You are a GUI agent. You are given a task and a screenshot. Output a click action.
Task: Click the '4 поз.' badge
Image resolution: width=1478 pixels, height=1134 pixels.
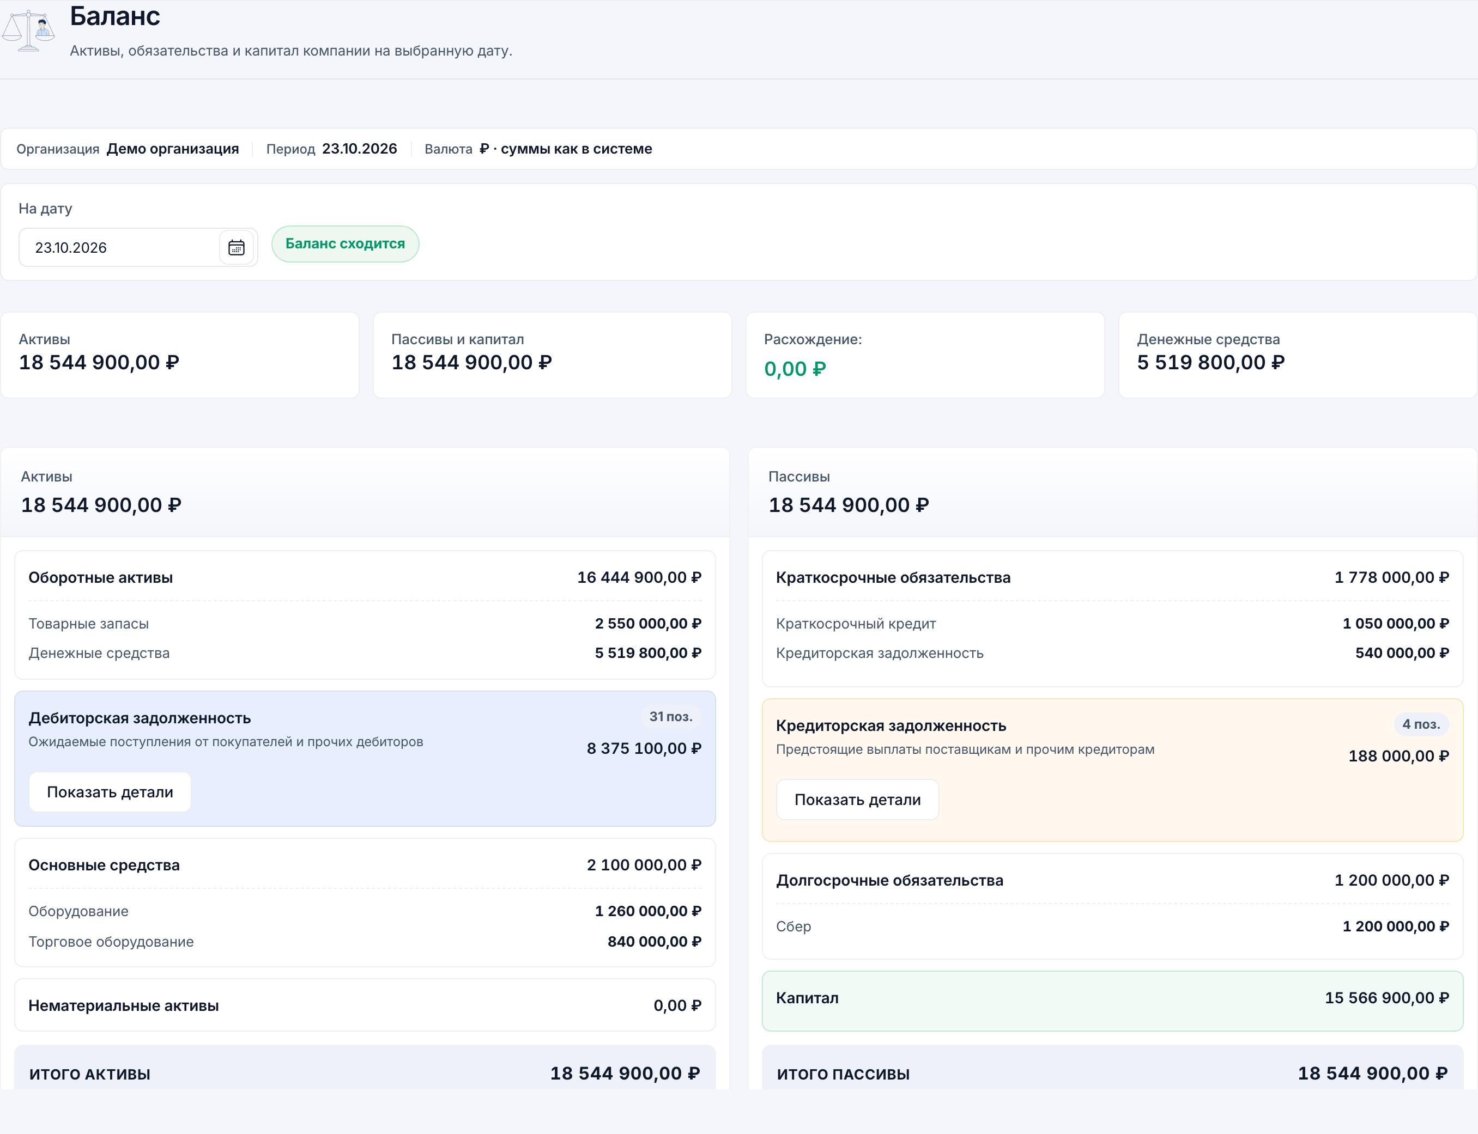pos(1421,724)
